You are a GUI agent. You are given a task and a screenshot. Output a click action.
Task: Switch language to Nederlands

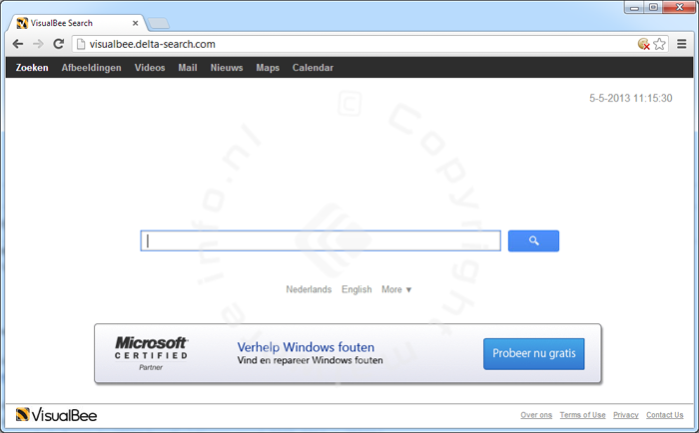tap(309, 289)
